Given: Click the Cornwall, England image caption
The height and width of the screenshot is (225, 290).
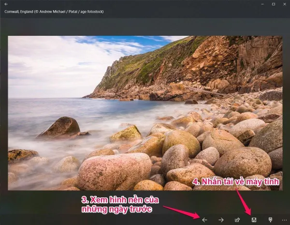Looking at the screenshot, I should click(54, 12).
